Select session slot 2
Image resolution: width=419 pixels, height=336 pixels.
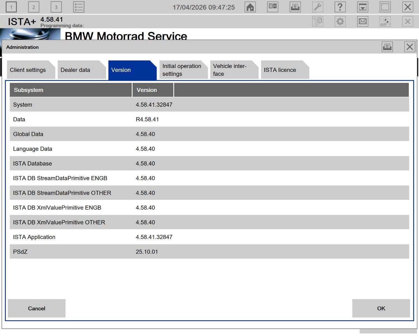click(34, 7)
